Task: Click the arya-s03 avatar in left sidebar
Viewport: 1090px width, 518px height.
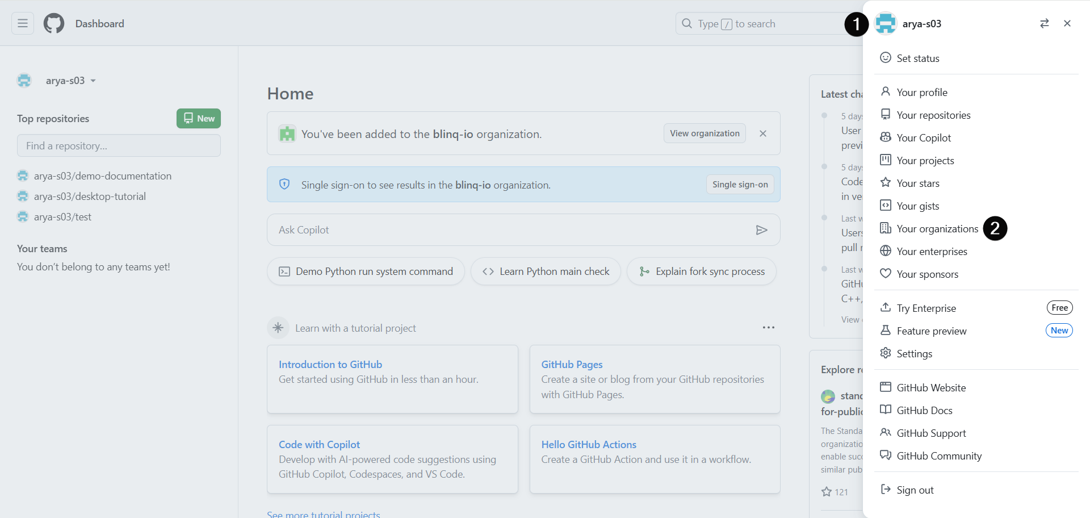Action: 24,80
